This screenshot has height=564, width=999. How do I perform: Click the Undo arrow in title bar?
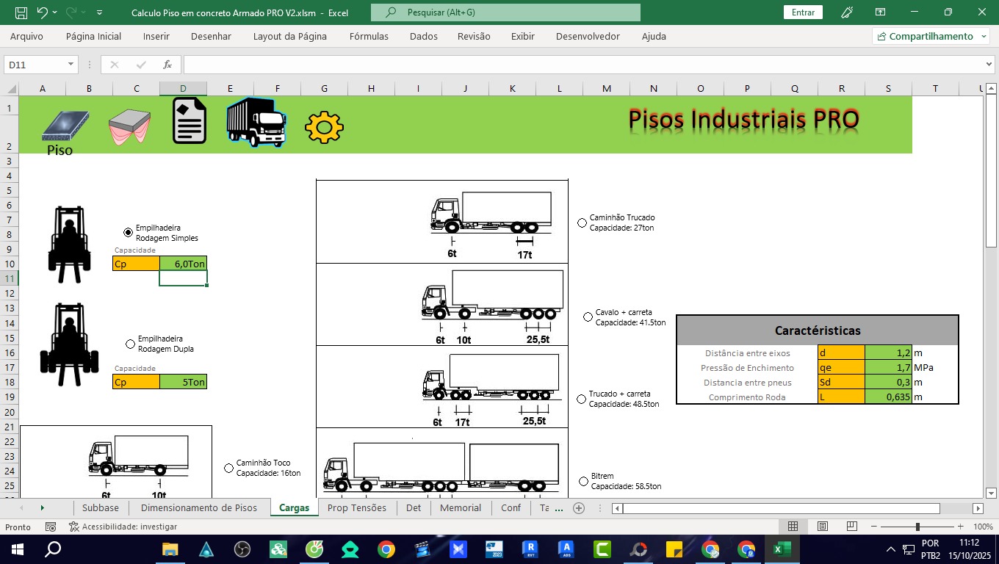tap(42, 12)
